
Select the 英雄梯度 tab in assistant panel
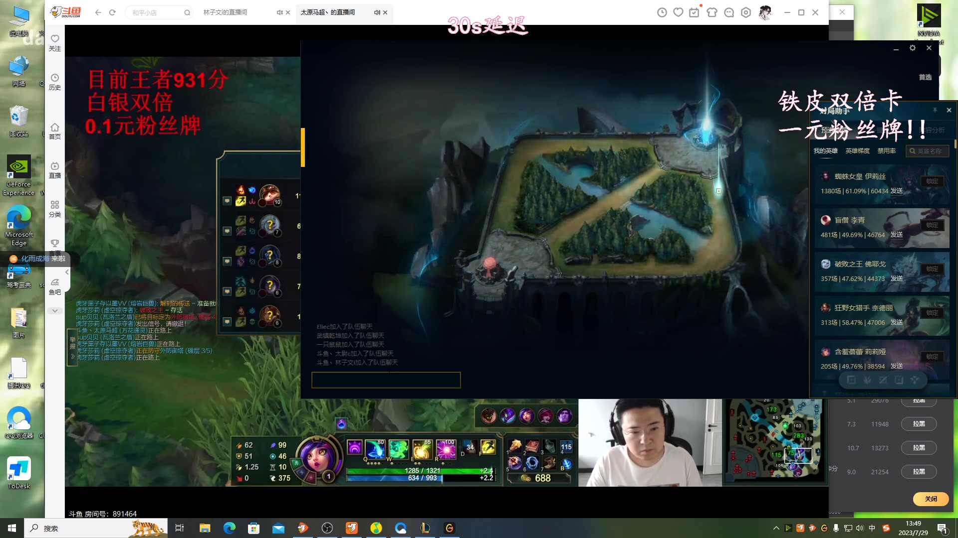pyautogui.click(x=857, y=151)
